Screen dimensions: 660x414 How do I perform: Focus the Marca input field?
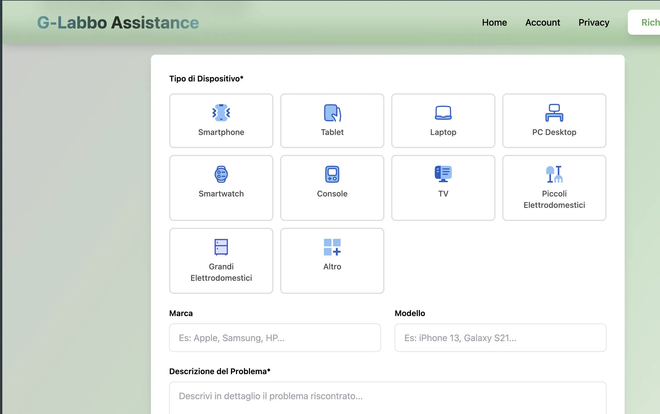[x=275, y=338]
